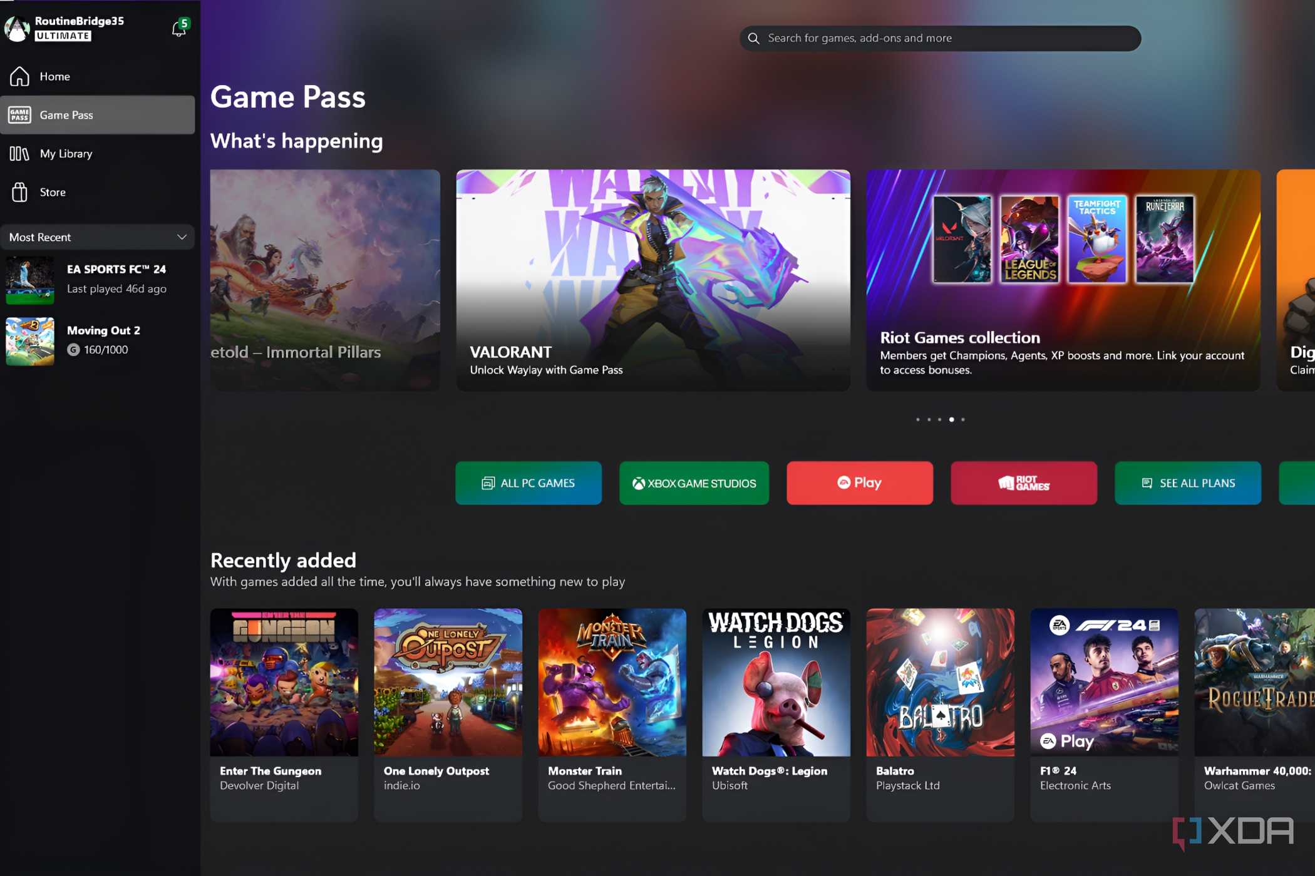Click the Riot Games button
Viewport: 1315px width, 876px height.
(1024, 483)
